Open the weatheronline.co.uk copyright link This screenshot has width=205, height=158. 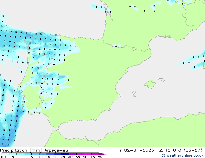click(182, 155)
